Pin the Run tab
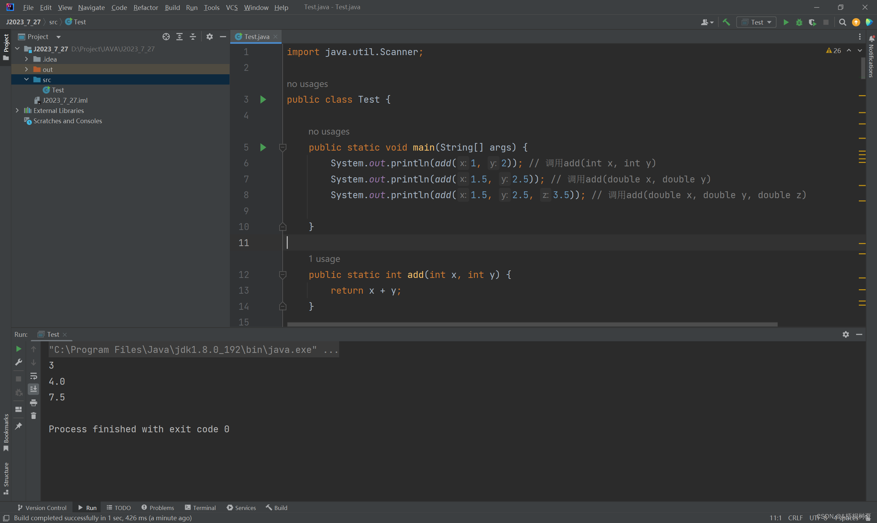This screenshot has height=523, width=877. pyautogui.click(x=19, y=426)
